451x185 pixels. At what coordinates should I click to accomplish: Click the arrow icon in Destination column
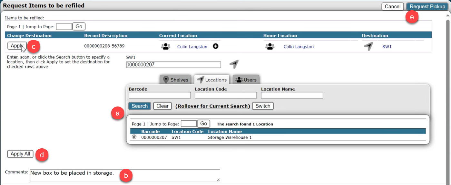click(x=368, y=47)
